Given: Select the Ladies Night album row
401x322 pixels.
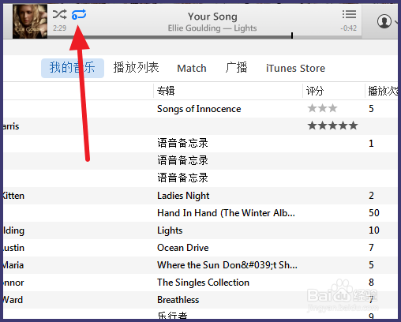Looking at the screenshot, I should [200, 196].
